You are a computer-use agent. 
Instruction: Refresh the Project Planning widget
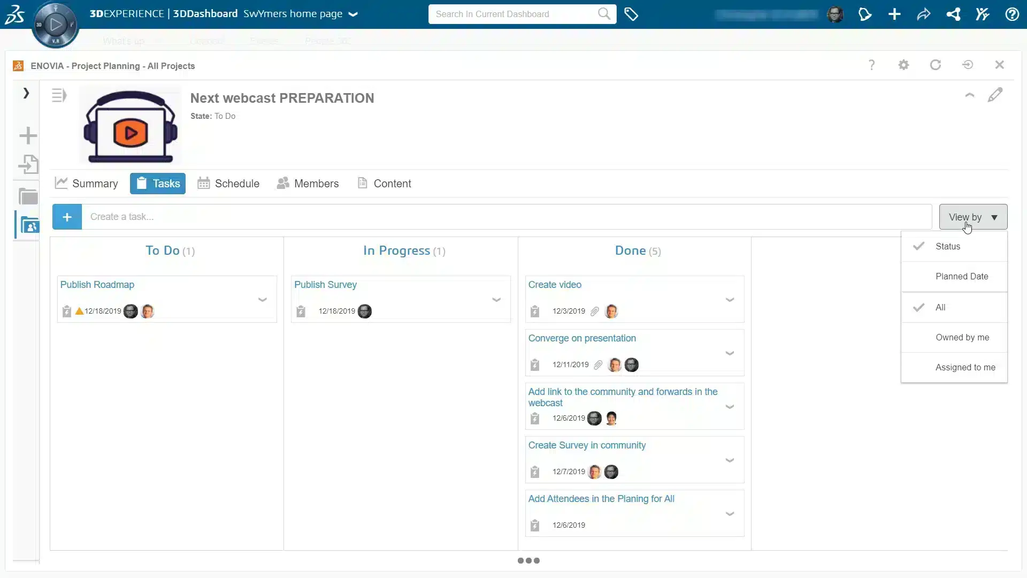coord(936,65)
